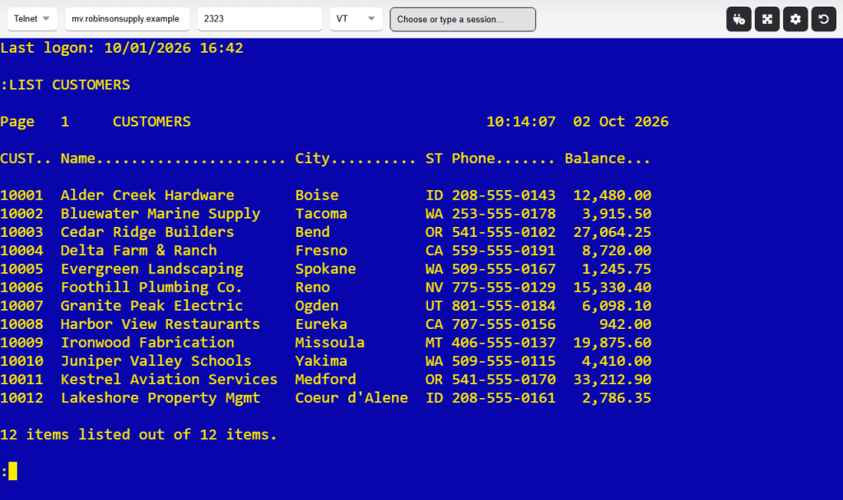Click the city 'Spokane'
This screenshot has width=843, height=500.
point(325,269)
